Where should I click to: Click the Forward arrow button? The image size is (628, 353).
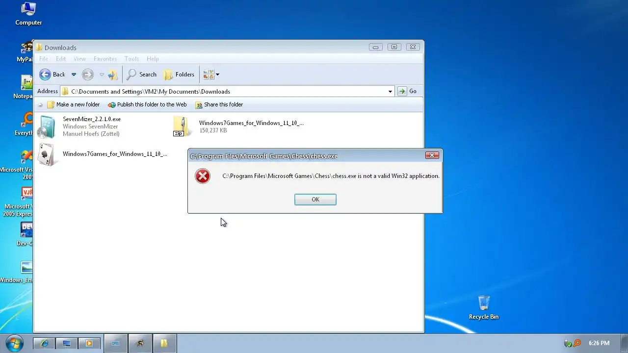click(87, 75)
